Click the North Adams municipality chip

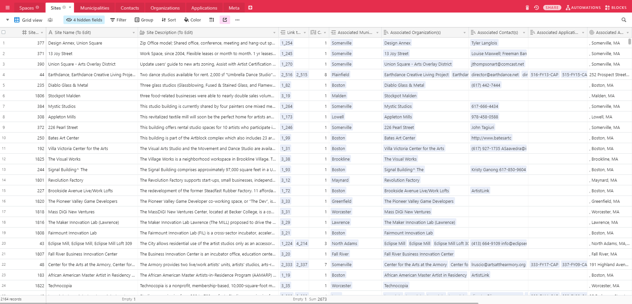pos(344,243)
